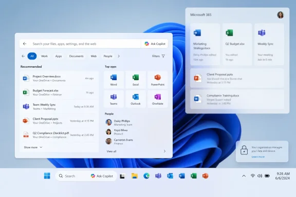Click the taskbar Search box
This screenshot has height=197, width=296.
click(x=72, y=176)
